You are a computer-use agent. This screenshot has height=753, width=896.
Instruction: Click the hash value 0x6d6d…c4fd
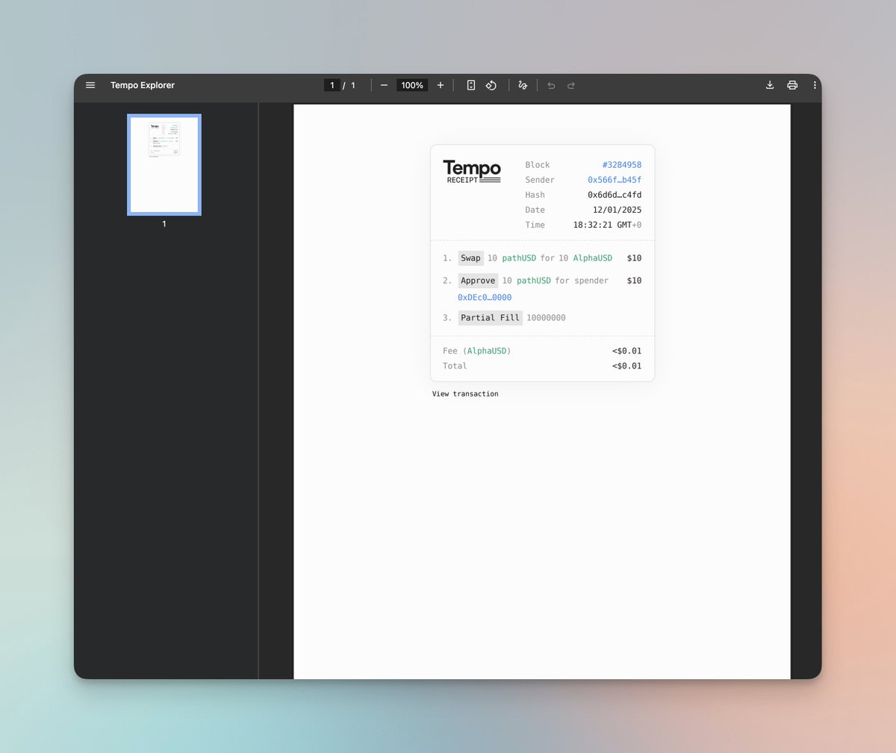pyautogui.click(x=615, y=195)
